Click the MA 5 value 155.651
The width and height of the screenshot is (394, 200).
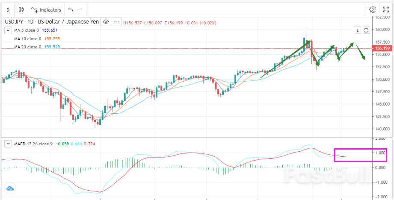50,30
